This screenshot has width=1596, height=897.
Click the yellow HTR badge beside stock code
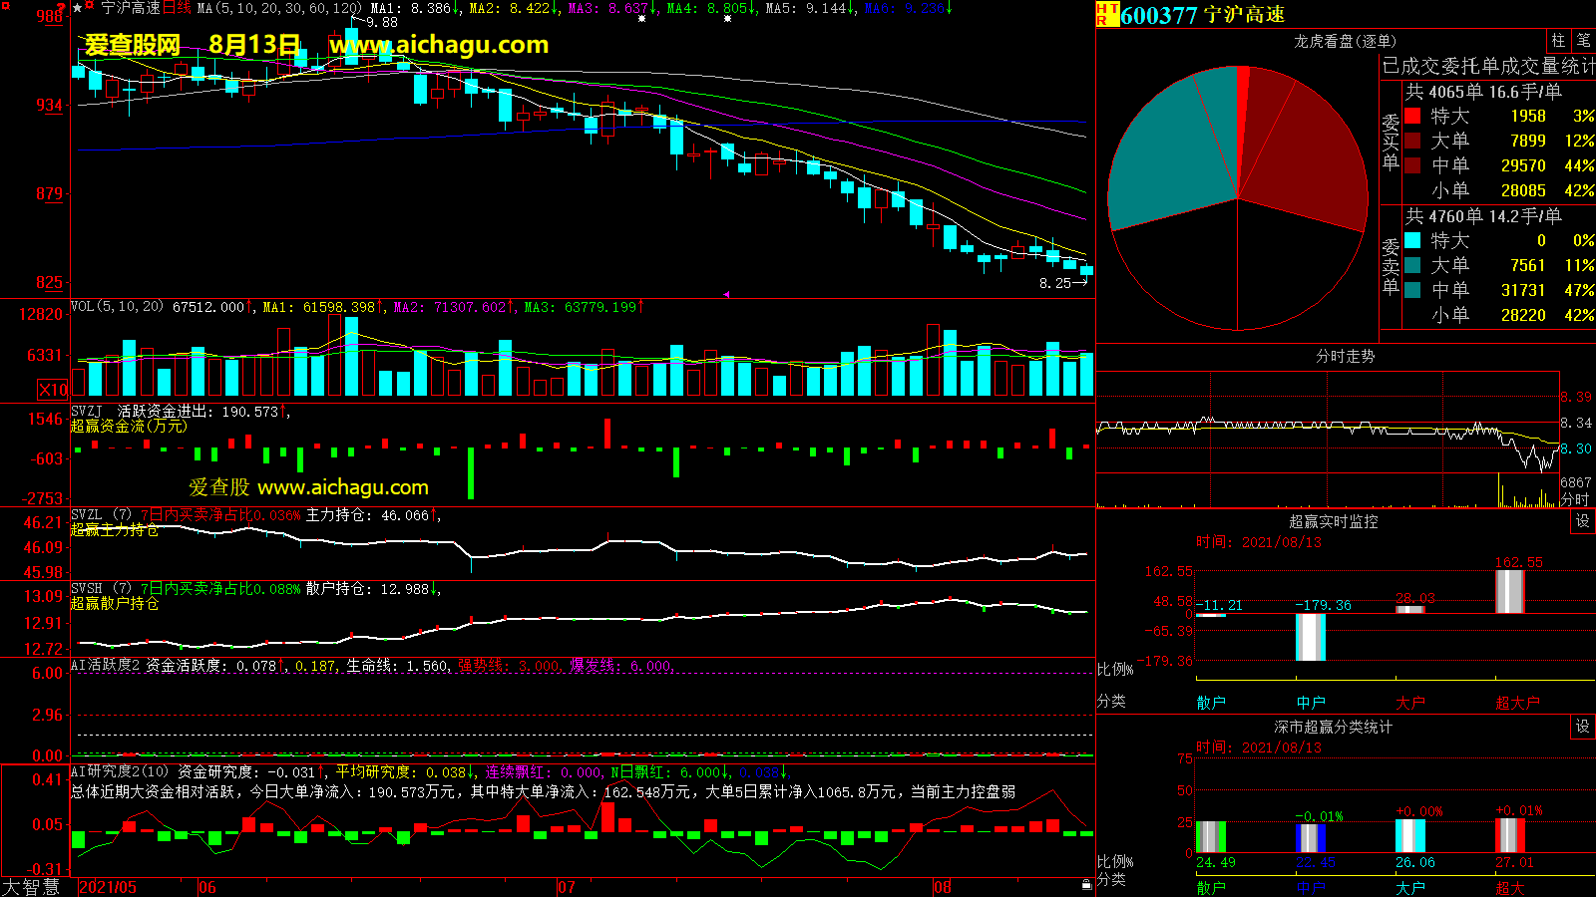point(1107,14)
